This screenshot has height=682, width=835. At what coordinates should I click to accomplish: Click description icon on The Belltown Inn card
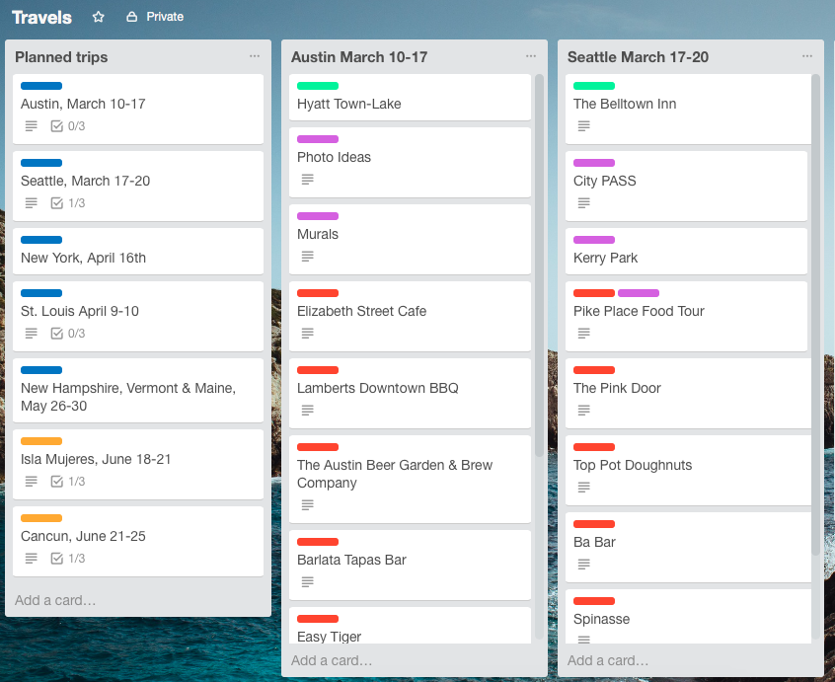pyautogui.click(x=584, y=126)
